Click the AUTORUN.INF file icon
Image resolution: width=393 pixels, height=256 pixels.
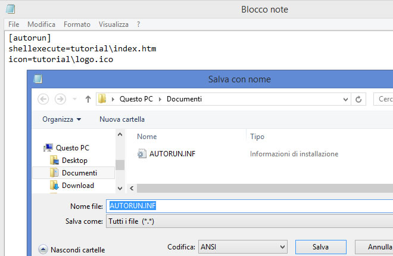click(x=141, y=153)
